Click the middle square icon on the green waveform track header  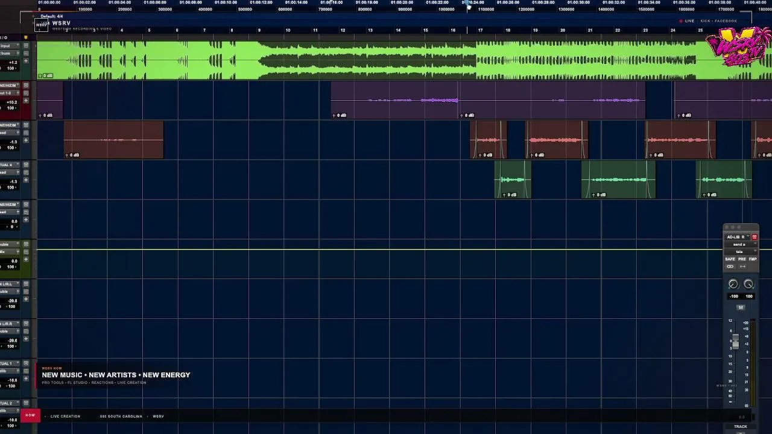[x=26, y=53]
